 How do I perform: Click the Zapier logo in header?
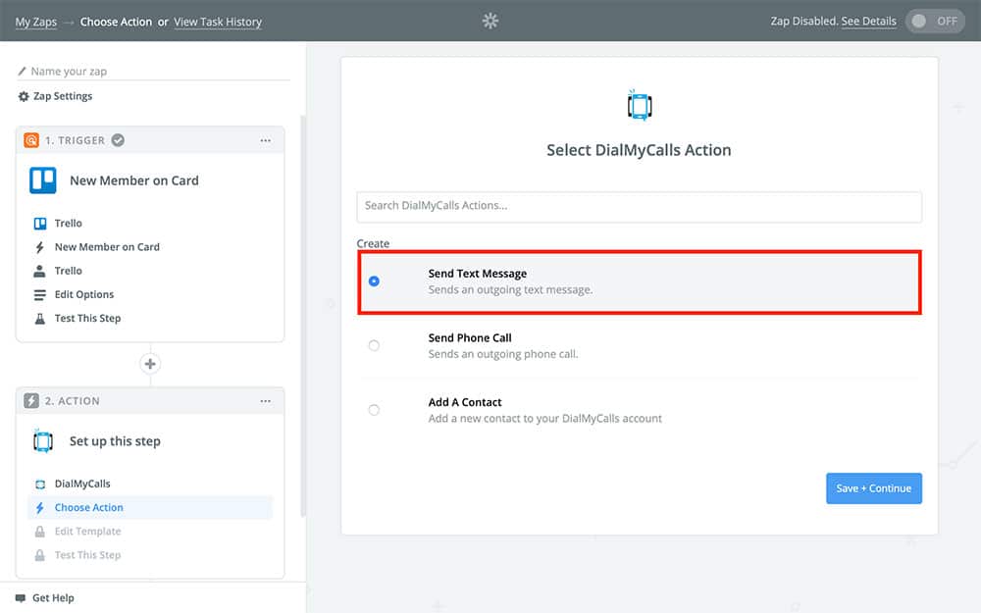(490, 21)
